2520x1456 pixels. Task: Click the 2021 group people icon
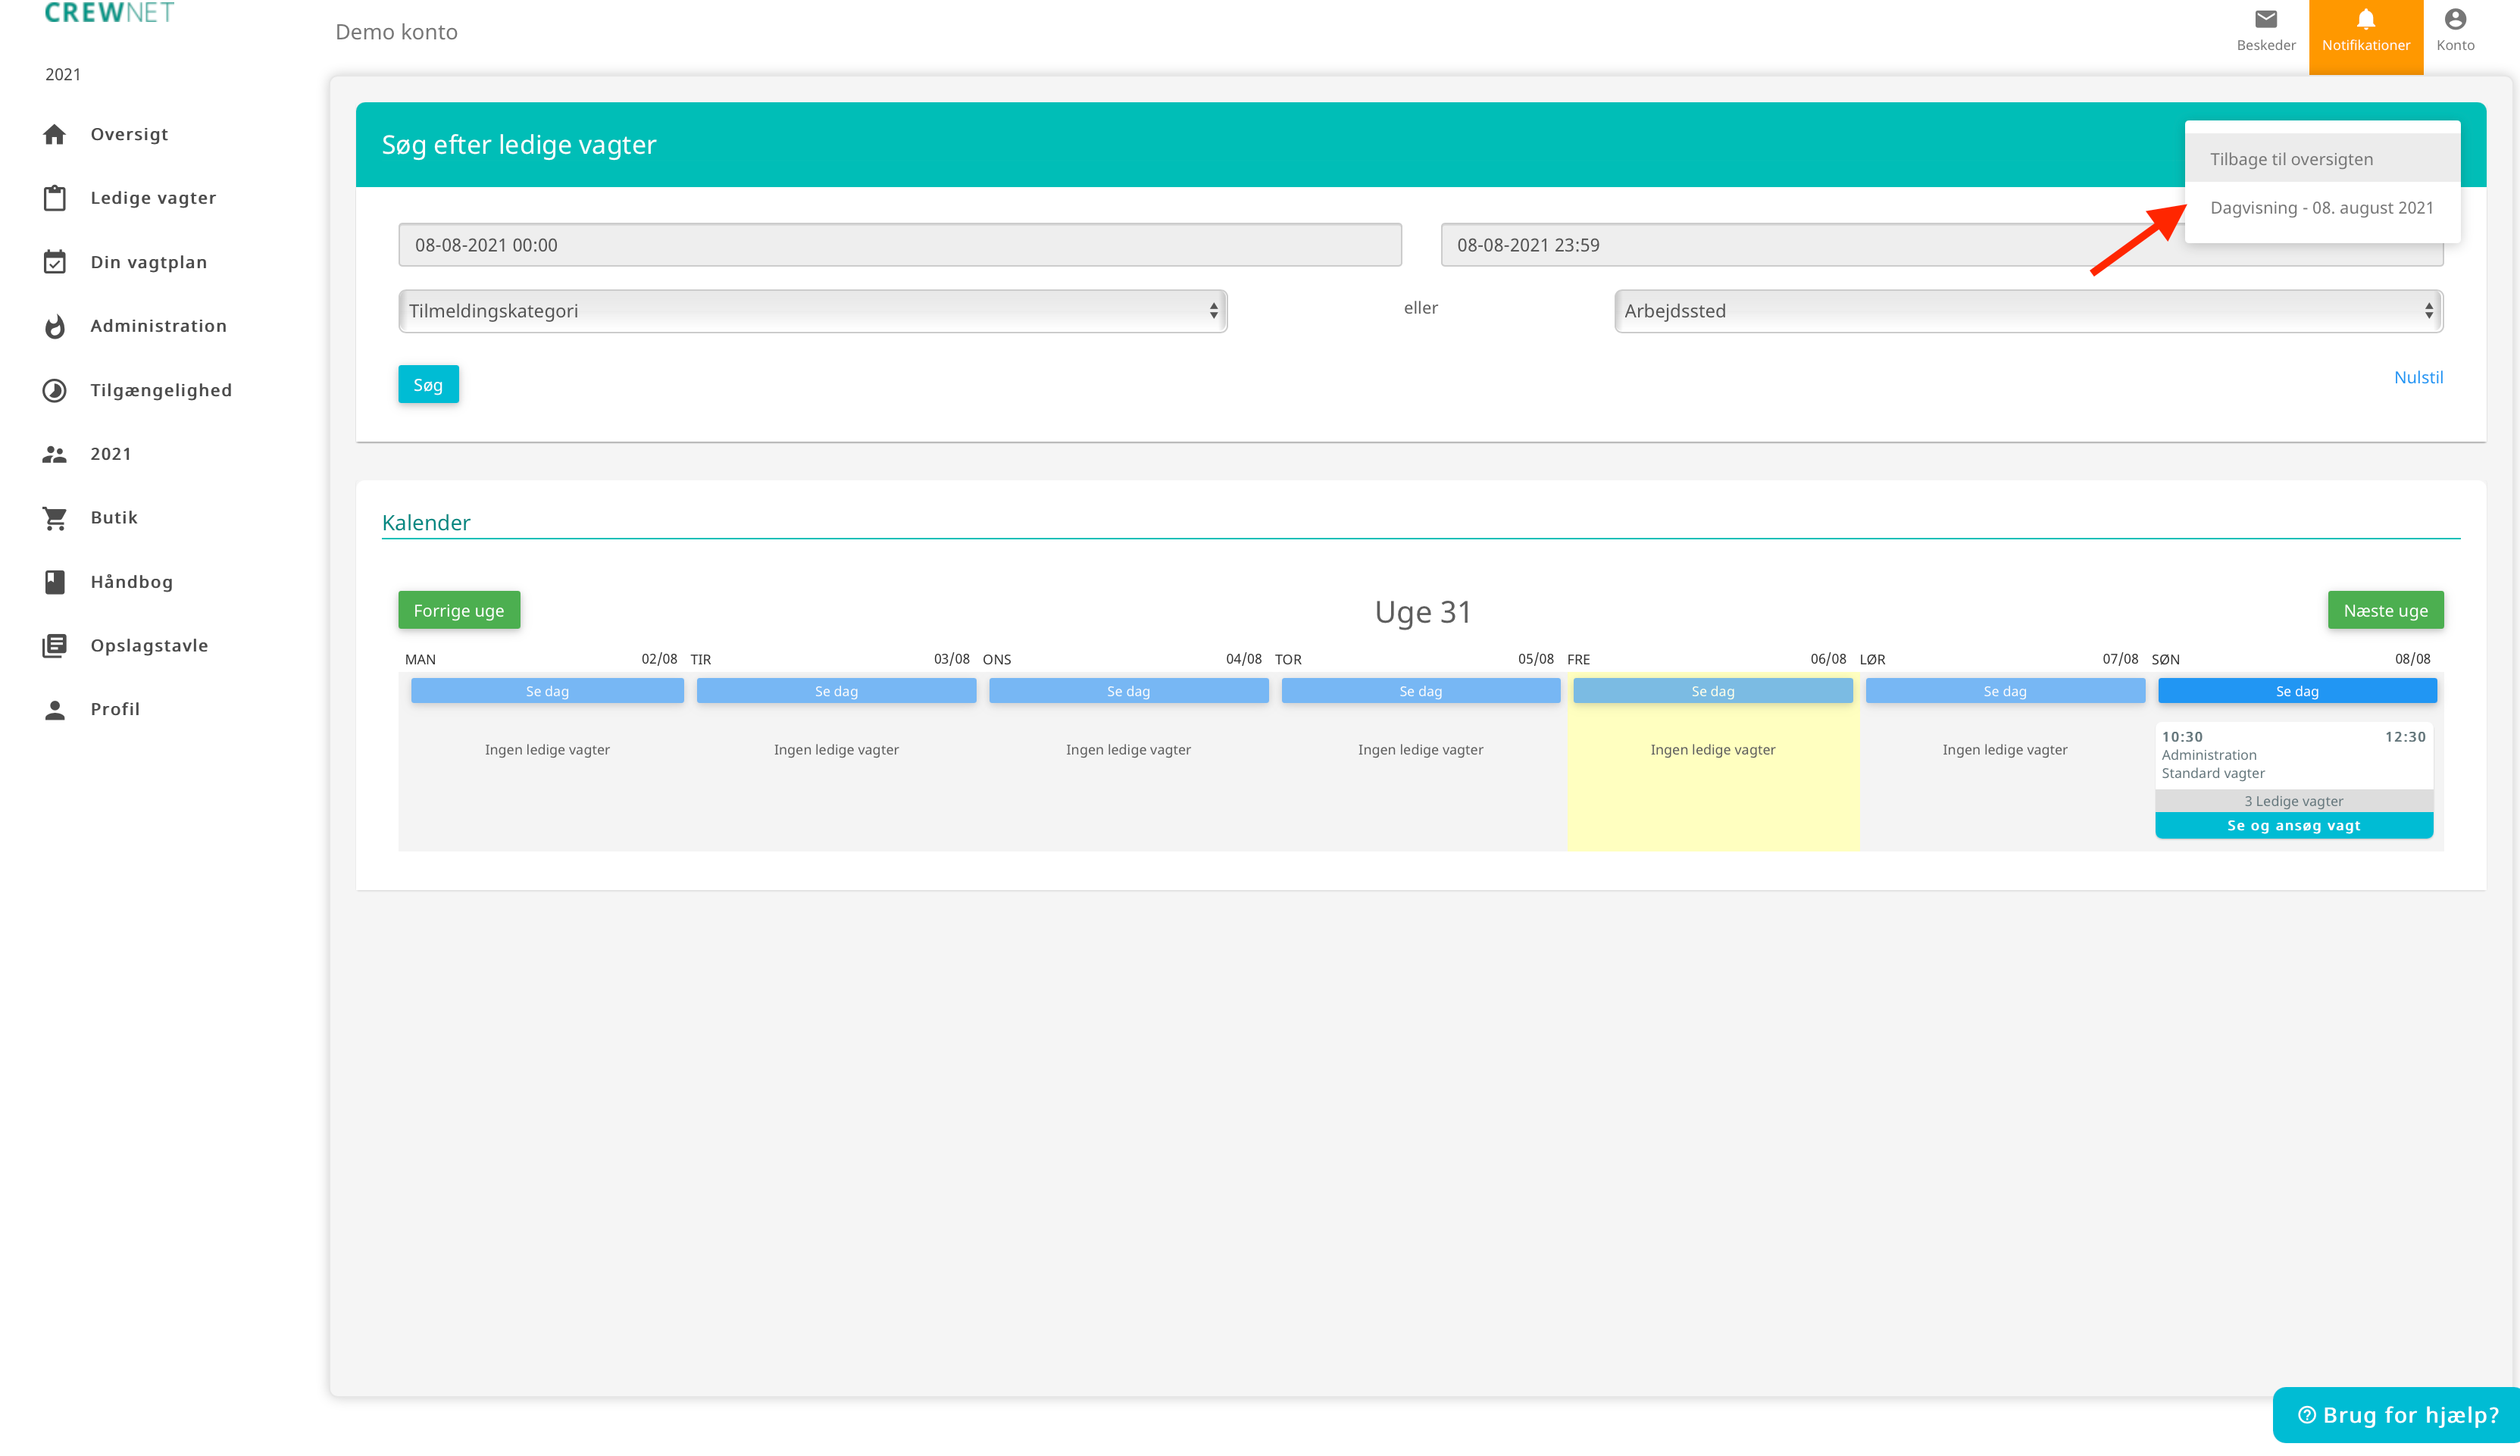pos(55,454)
